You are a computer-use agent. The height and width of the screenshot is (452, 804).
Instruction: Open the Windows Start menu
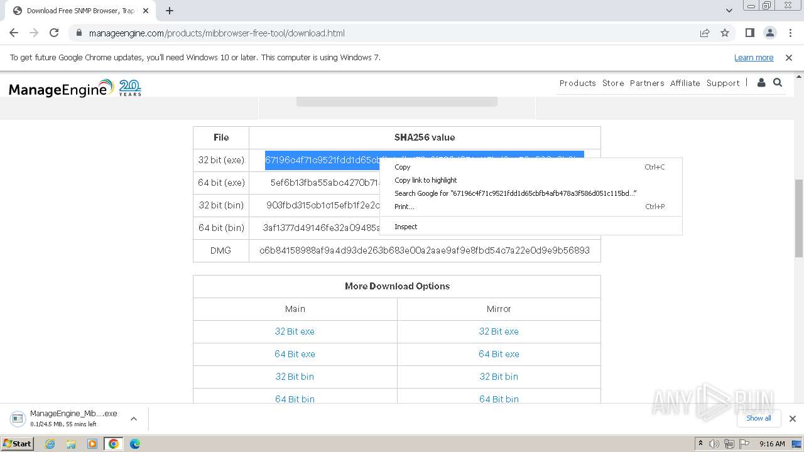click(x=18, y=444)
